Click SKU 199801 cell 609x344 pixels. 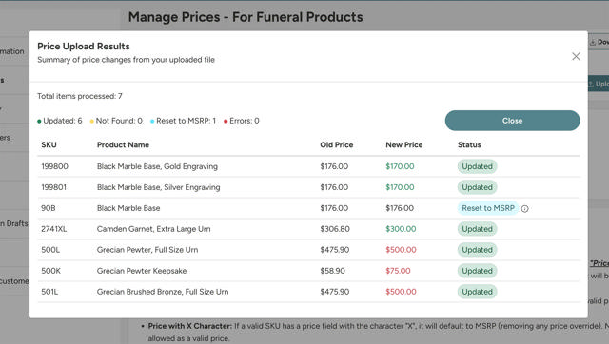pos(54,187)
